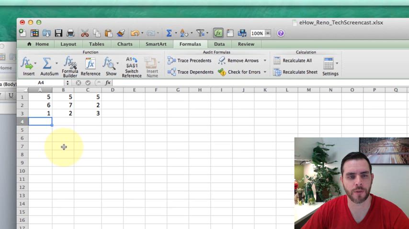Switch to the Data tab

coord(219,44)
